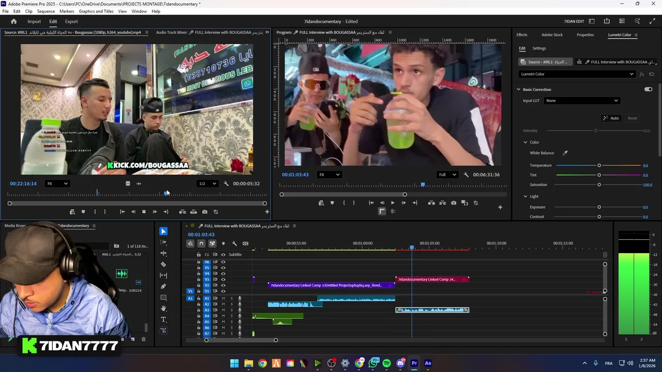Open timeline display settings wrench
The image size is (662, 372).
coord(234,243)
